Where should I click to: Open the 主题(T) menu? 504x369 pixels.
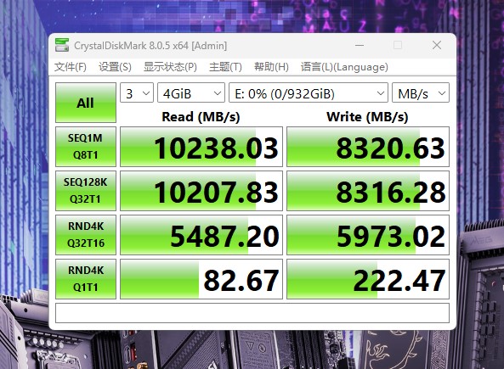225,67
